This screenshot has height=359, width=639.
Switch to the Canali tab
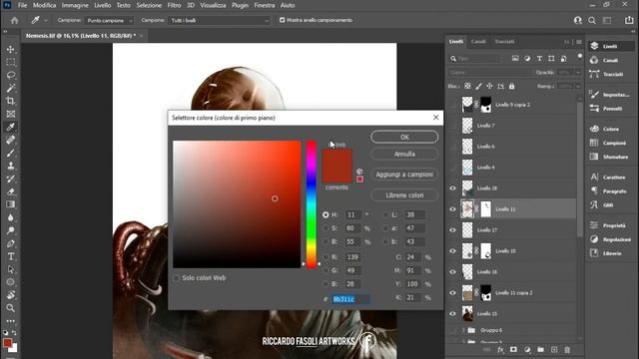point(478,42)
